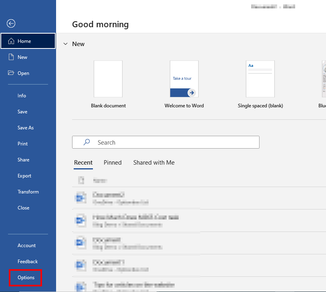This screenshot has height=292, width=326.
Task: Switch to the Recent tab
Action: [x=83, y=163]
